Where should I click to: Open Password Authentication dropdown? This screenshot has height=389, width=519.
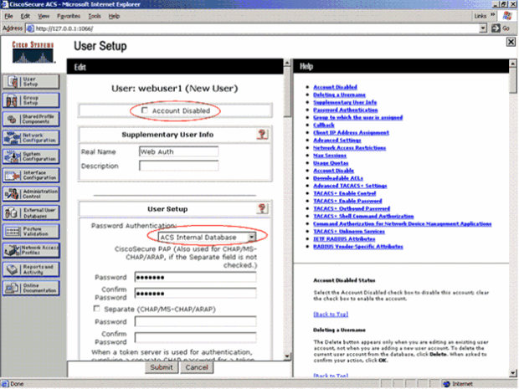click(x=207, y=238)
